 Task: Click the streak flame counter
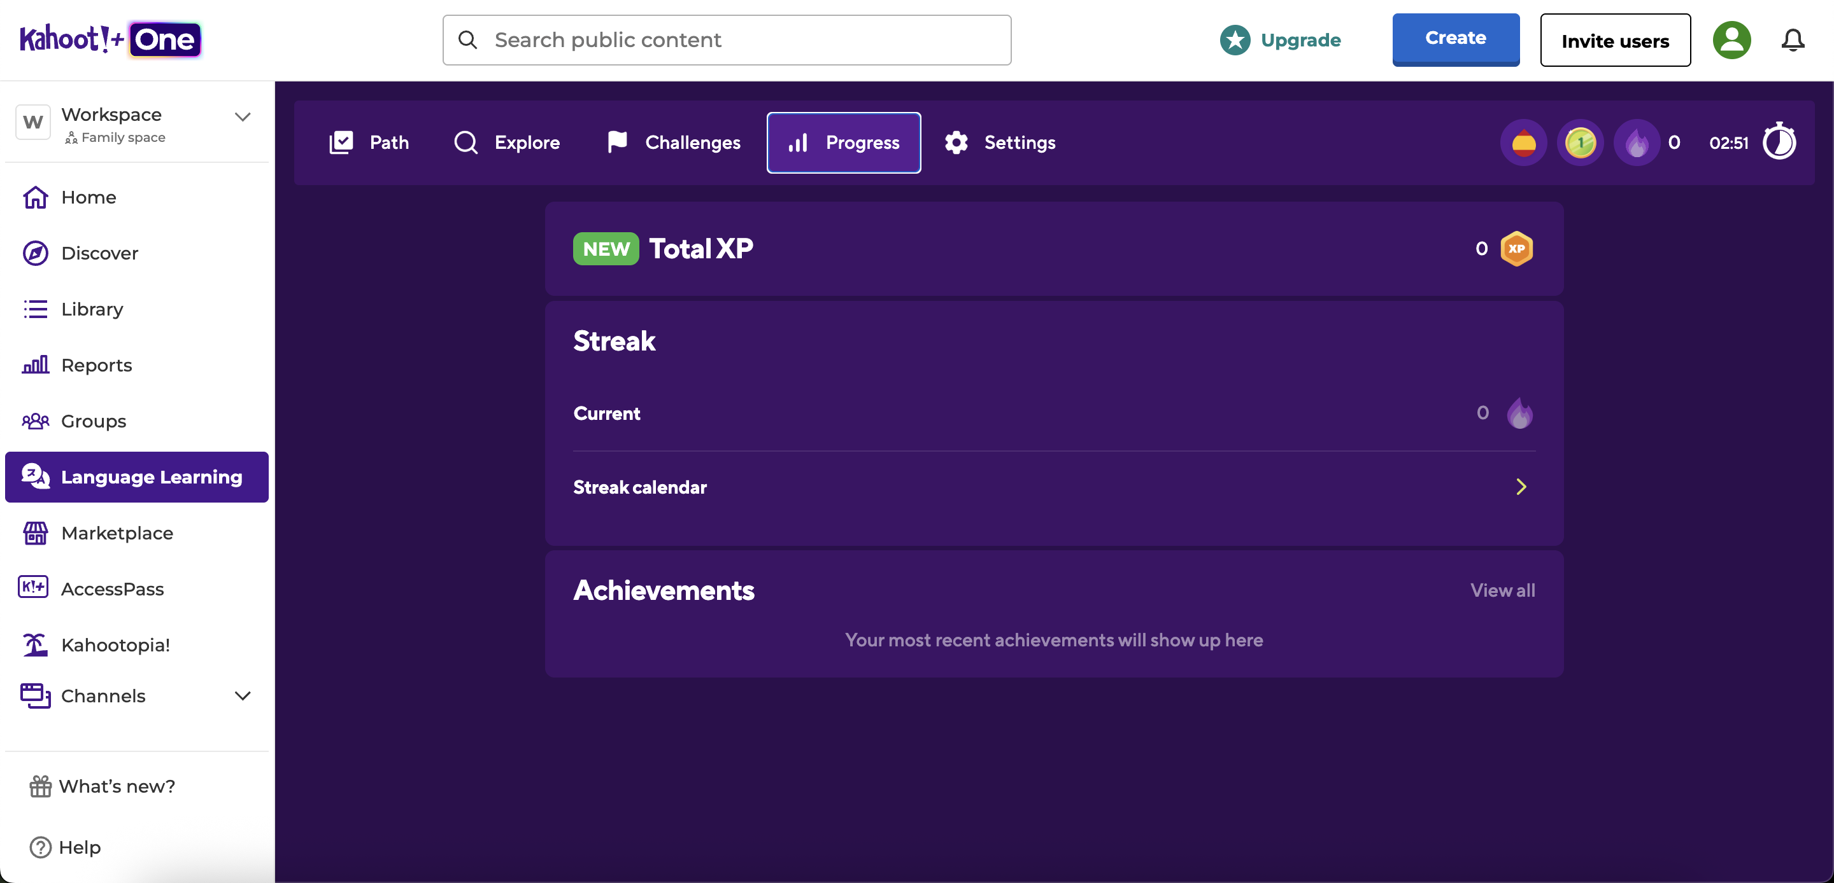pos(1637,143)
